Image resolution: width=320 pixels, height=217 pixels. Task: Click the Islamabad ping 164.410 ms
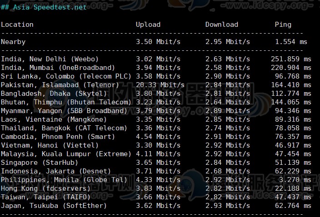coord(291,85)
